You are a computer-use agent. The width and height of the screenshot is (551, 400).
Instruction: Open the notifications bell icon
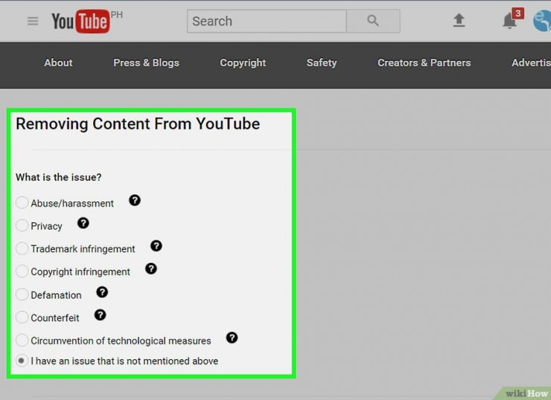(509, 21)
